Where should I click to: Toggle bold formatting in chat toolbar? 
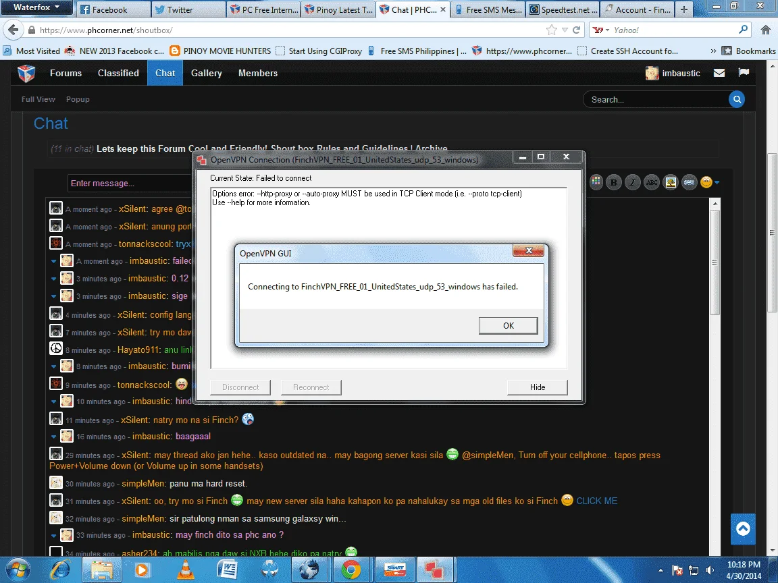(614, 182)
